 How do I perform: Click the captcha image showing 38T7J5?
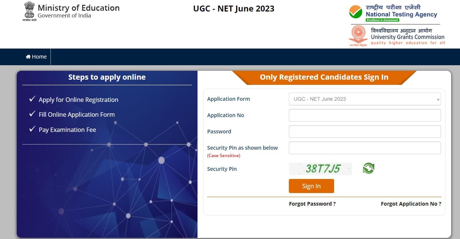tap(320, 169)
